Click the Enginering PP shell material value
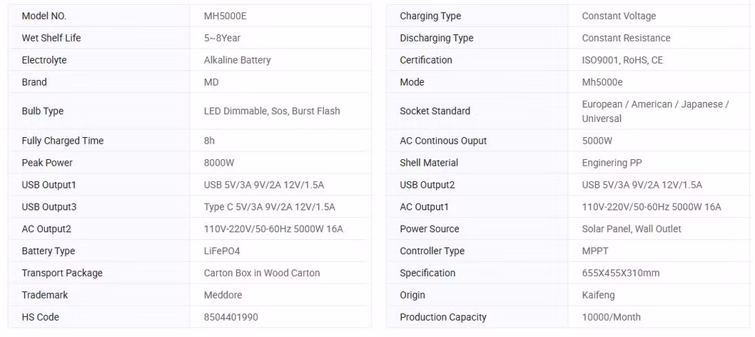755x337 pixels. click(612, 164)
